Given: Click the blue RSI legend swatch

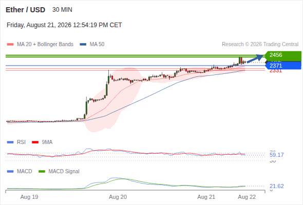Looking at the screenshot, I should (x=10, y=142).
